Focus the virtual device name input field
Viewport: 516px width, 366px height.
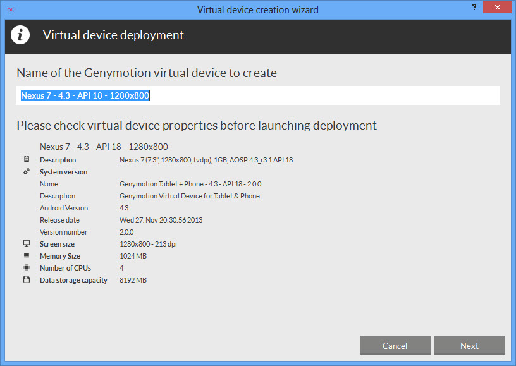257,95
